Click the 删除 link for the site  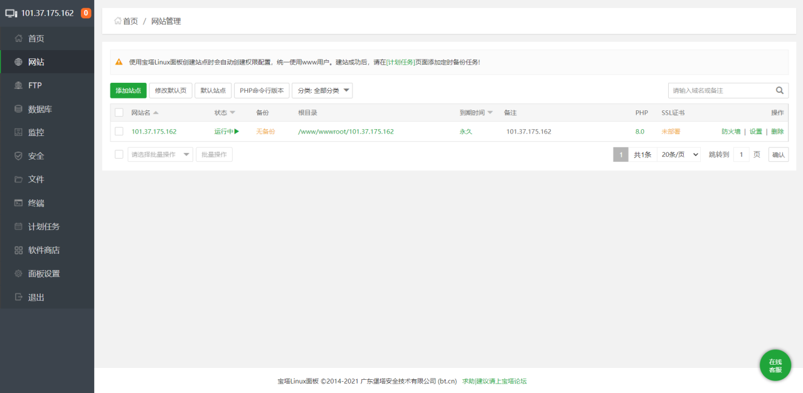coord(777,132)
